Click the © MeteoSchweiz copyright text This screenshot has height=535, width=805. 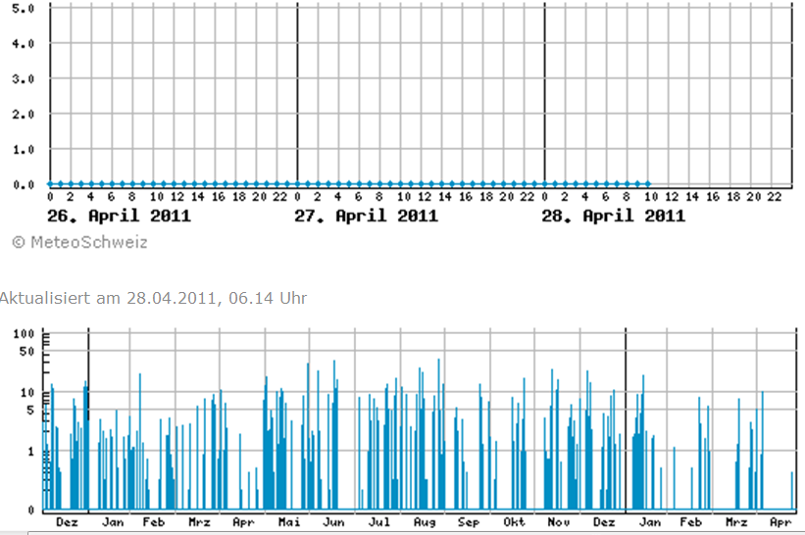[x=79, y=242]
